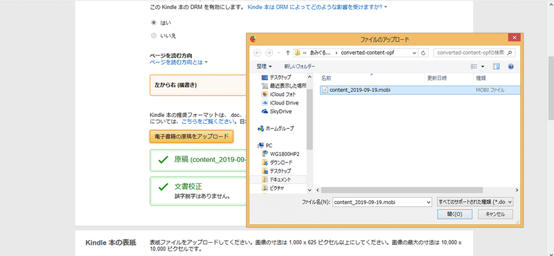Refresh the converted-content-opf folder listing

424,53
